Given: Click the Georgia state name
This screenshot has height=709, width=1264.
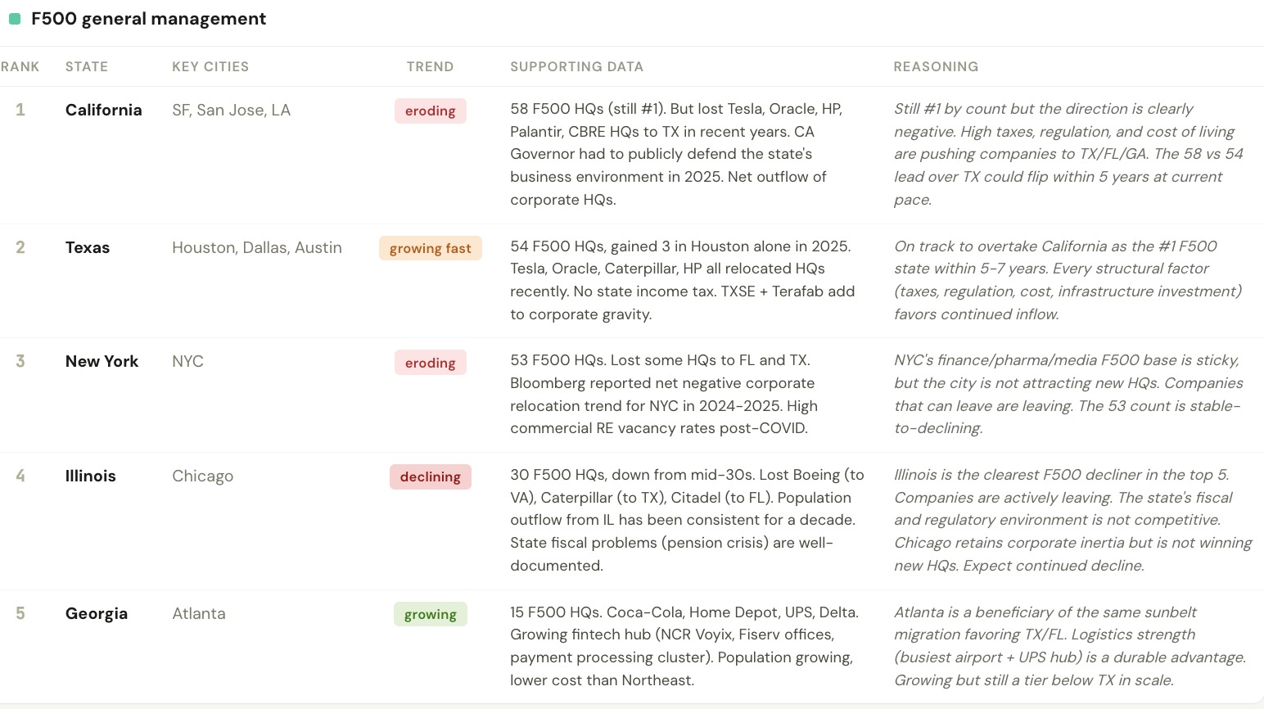Looking at the screenshot, I should click(x=97, y=614).
